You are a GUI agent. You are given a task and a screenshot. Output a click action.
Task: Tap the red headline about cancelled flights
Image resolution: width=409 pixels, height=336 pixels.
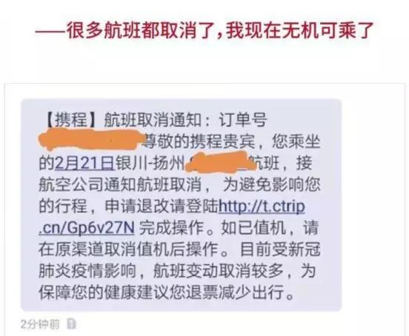point(205,31)
